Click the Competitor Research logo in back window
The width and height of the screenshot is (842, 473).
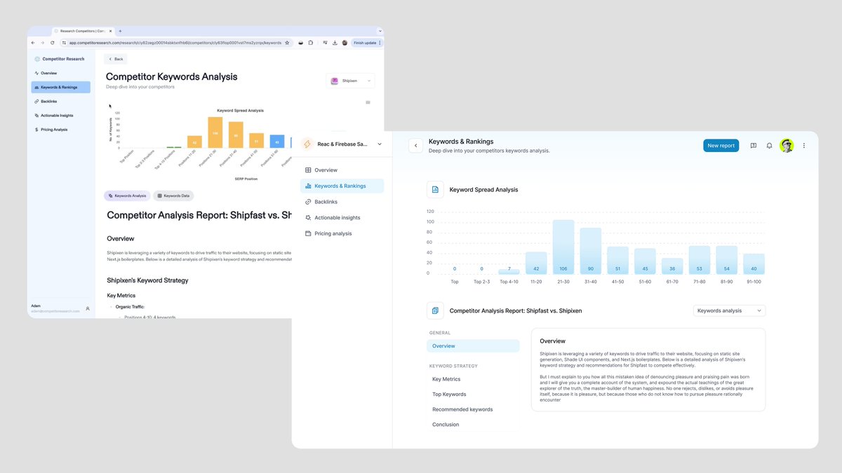[37, 59]
